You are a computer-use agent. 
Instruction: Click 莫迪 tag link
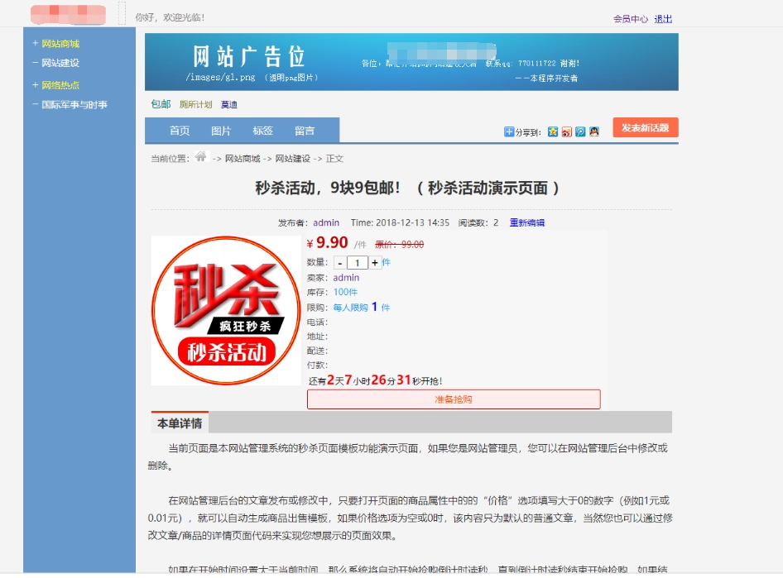pos(229,104)
